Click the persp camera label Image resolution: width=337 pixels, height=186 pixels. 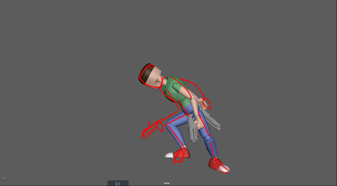tap(167, 183)
